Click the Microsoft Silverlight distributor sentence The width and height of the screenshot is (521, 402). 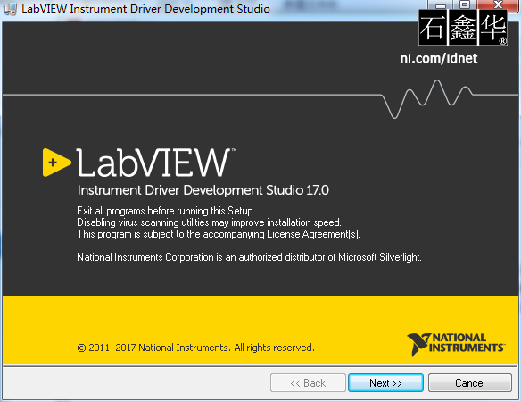click(249, 257)
